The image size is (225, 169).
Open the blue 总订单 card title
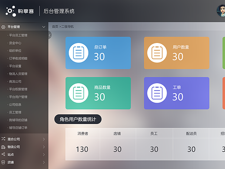pyautogui.click(x=100, y=47)
